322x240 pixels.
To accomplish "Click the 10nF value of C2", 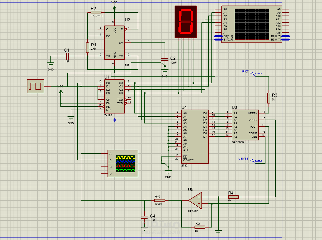I will pos(173,62).
